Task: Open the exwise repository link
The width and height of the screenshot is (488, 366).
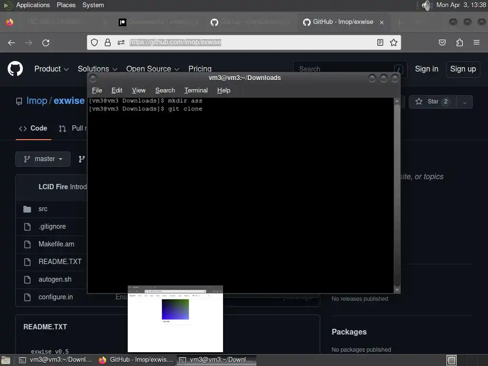Action: [x=69, y=101]
